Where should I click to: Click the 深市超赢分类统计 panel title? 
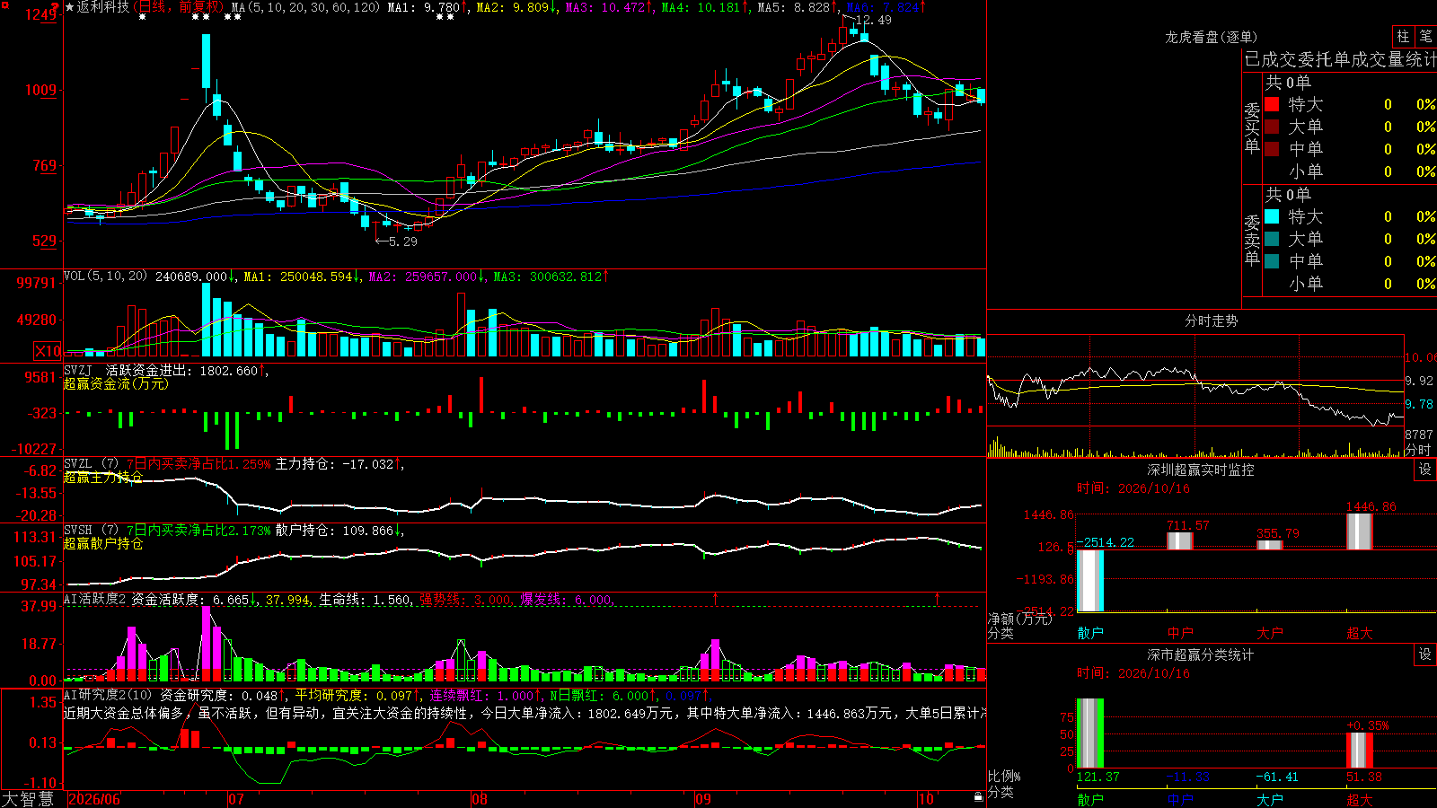pos(1200,654)
